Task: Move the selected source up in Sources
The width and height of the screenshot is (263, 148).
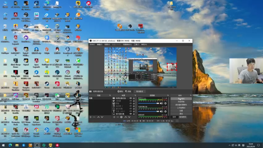Action: 126,117
